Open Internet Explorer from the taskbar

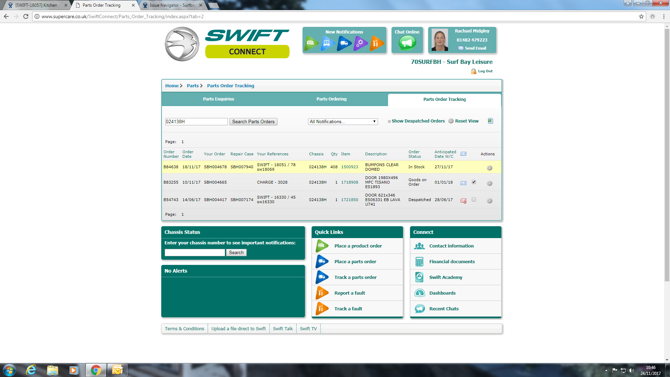click(31, 370)
